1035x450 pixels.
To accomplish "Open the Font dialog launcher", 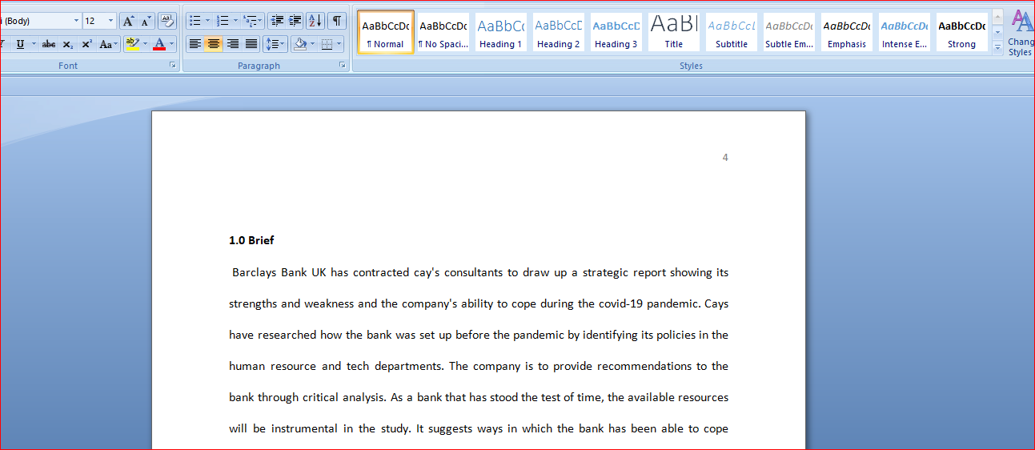I will [172, 66].
